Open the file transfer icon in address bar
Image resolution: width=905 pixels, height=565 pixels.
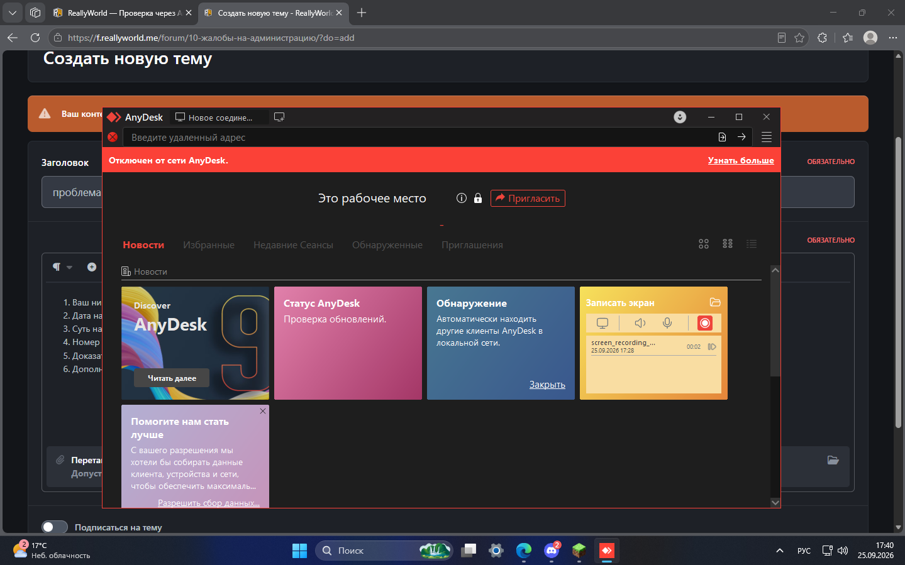click(x=722, y=137)
